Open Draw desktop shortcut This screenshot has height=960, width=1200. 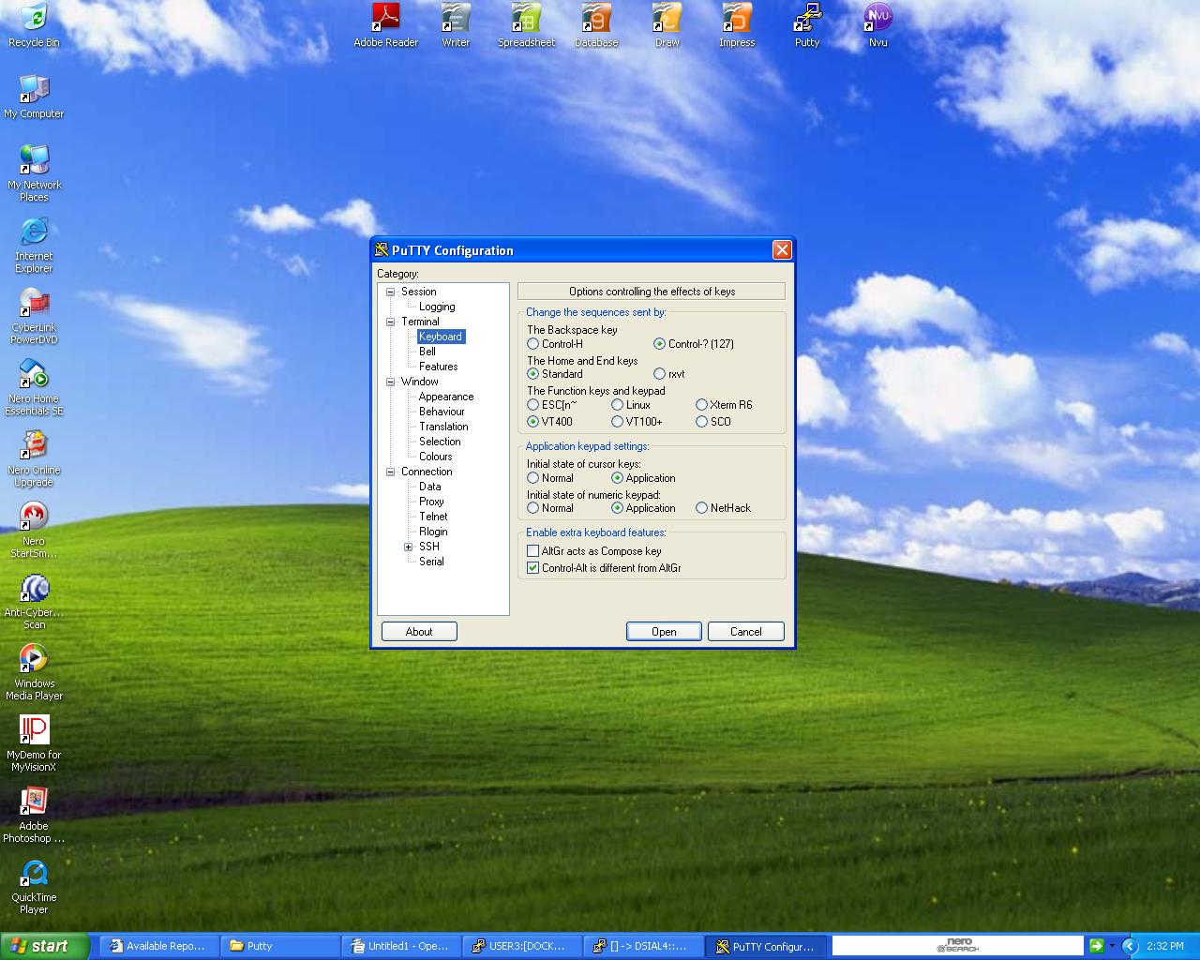click(667, 26)
